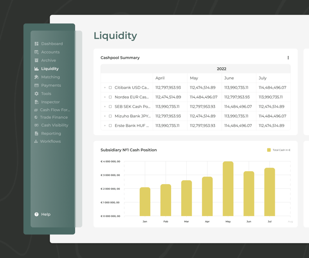Open Workflows label in sidebar

click(x=50, y=141)
